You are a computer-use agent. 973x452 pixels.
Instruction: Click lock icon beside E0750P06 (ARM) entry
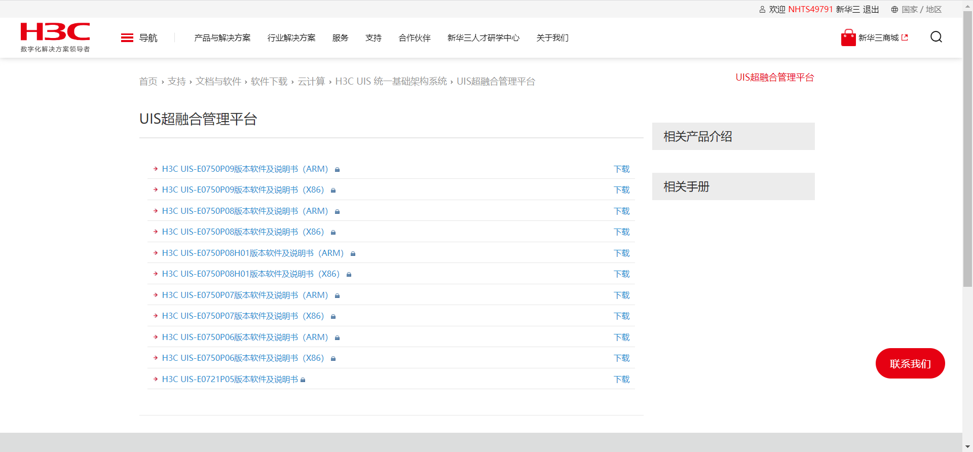337,338
